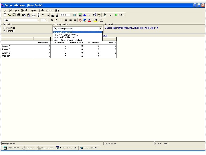206x155 pixels.
Task: Open the Module menu
Action: click(x=24, y=10)
